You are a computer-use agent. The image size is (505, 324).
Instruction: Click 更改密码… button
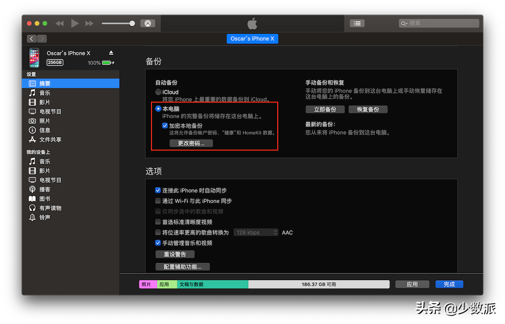click(x=191, y=143)
